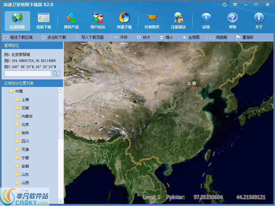The width and height of the screenshot is (275, 206).
Task: Click the 例1:北京紫禁城 example text
Action: pos(17,55)
